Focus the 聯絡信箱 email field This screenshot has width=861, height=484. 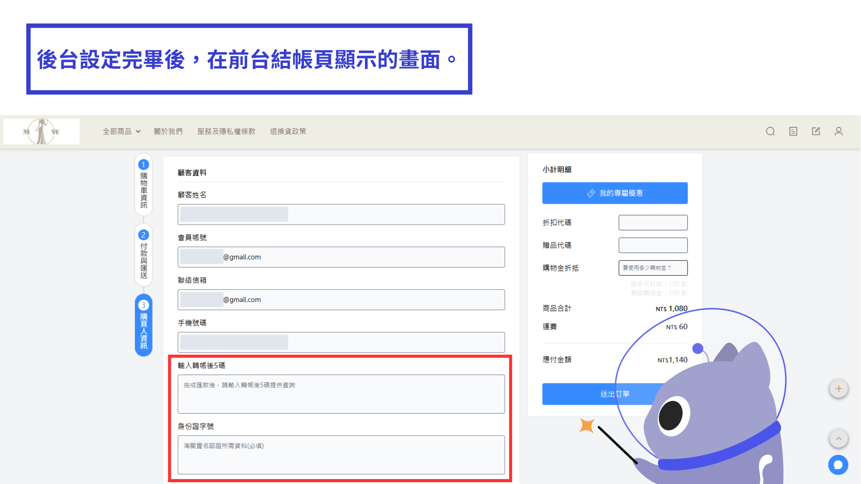point(341,299)
